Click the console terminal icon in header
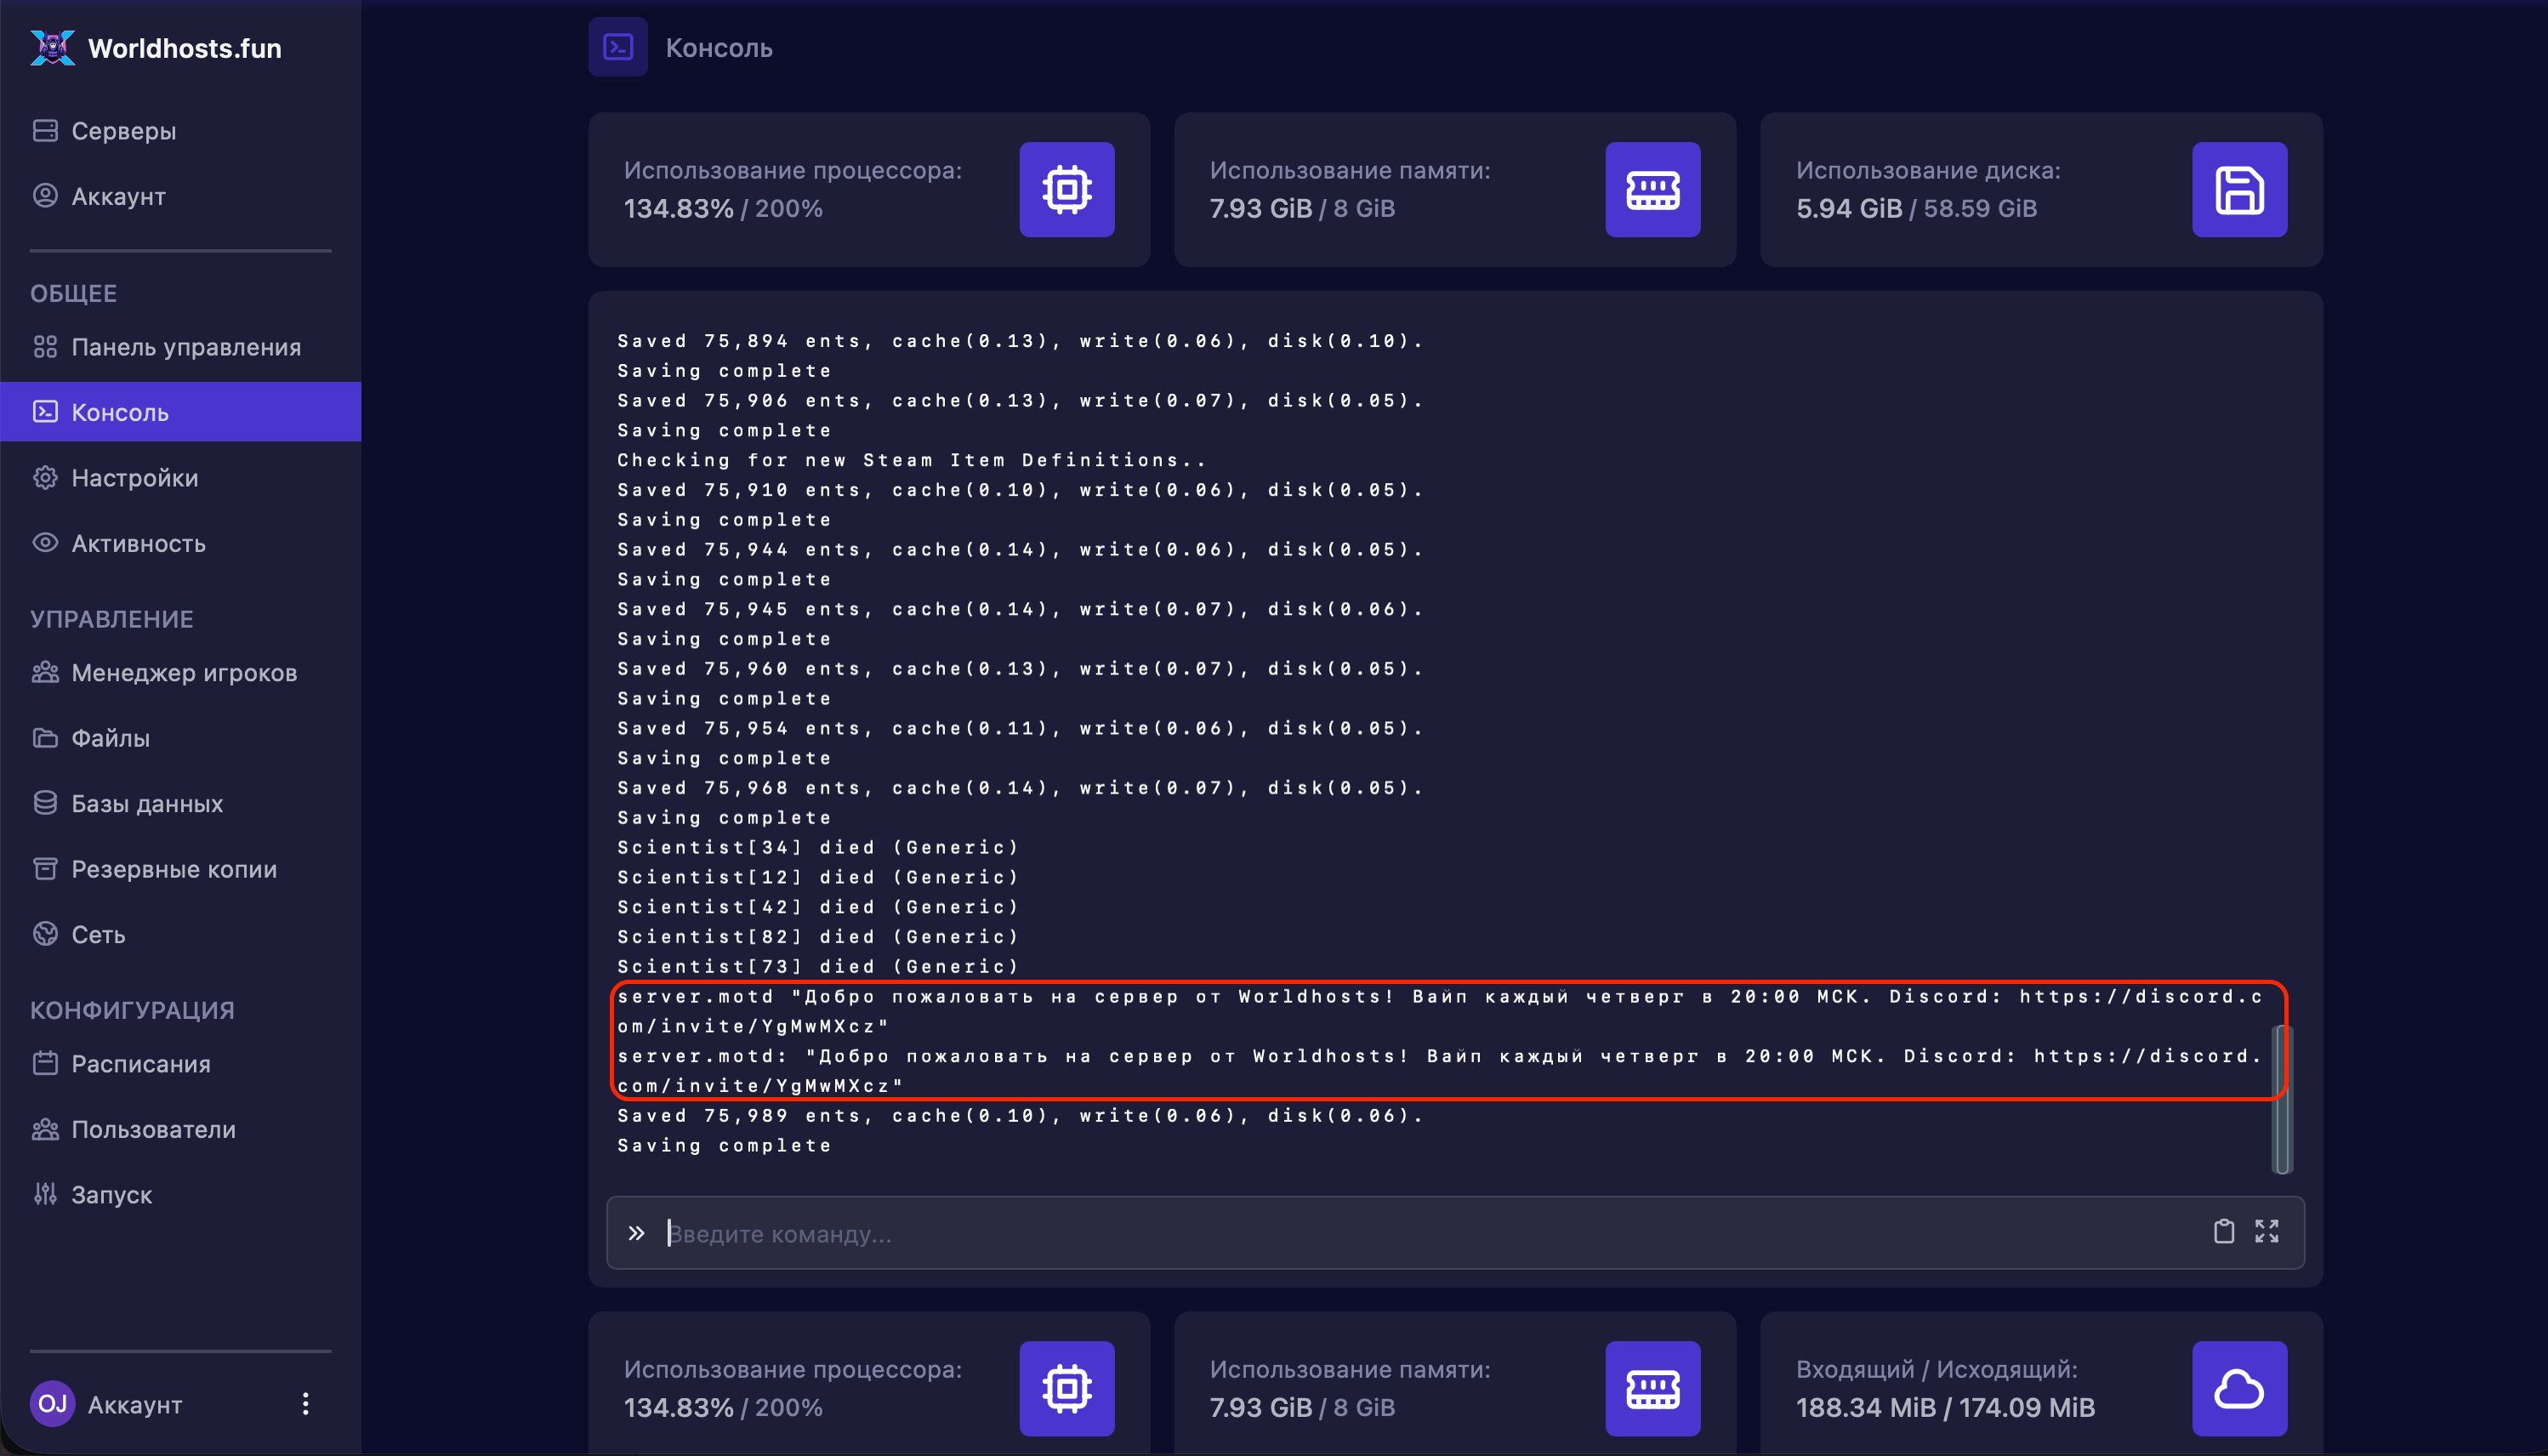2548x1456 pixels. pyautogui.click(x=618, y=47)
